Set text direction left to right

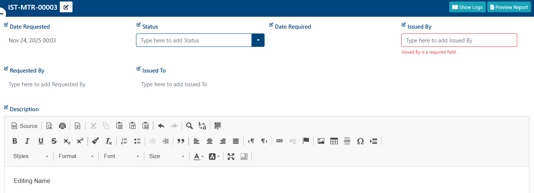click(251, 141)
